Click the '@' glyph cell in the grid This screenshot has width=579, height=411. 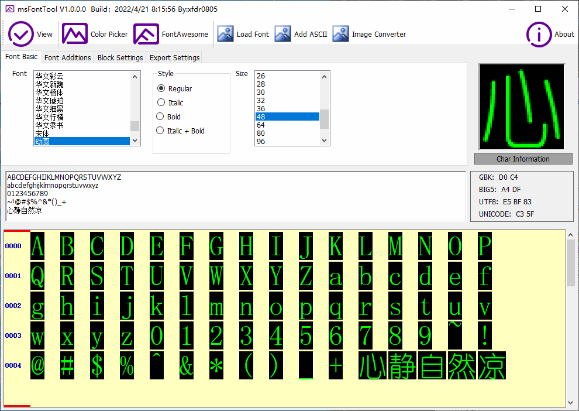[x=37, y=365]
